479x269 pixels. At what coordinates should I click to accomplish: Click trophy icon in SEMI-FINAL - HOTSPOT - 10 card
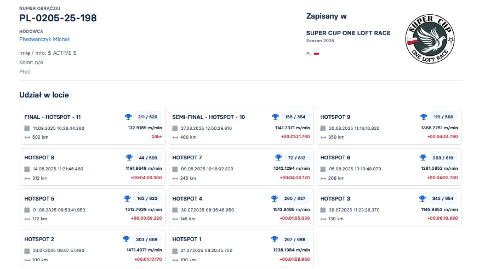tap(275, 117)
